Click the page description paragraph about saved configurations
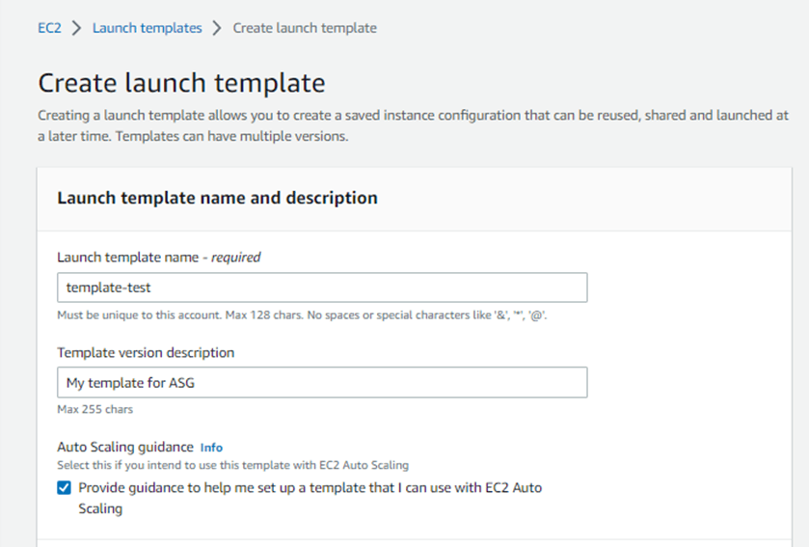Image resolution: width=809 pixels, height=547 pixels. [x=413, y=125]
